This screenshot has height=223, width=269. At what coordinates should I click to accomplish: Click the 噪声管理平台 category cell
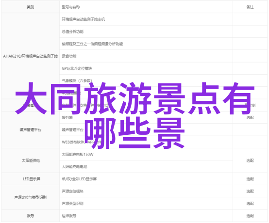(31, 130)
